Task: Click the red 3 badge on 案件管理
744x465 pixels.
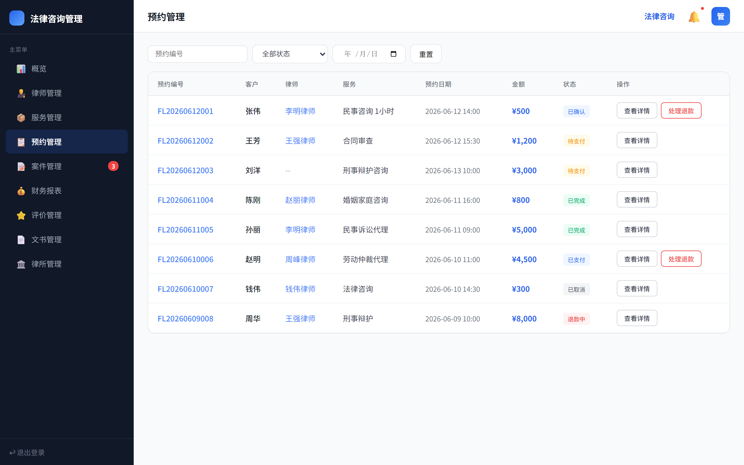Action: 113,166
